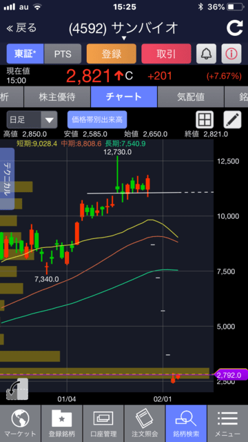Viewport: 248px width, 442px height.
Task: Switch to 気配値 tab
Action: 191,97
